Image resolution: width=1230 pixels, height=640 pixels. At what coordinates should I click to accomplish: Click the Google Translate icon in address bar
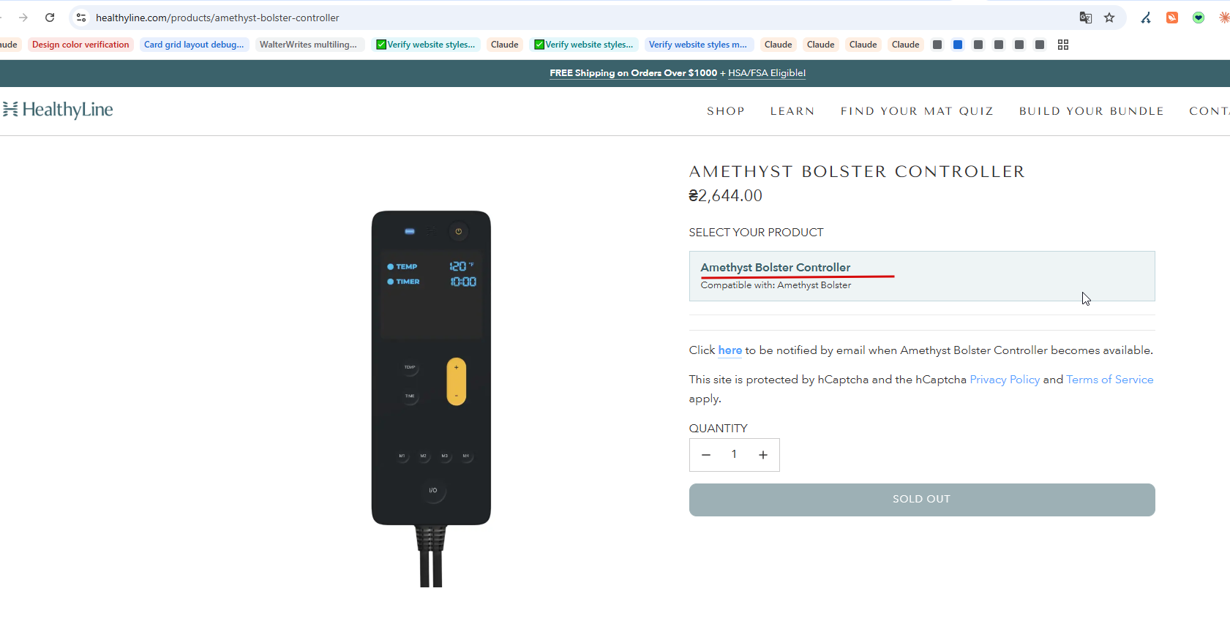coord(1086,18)
